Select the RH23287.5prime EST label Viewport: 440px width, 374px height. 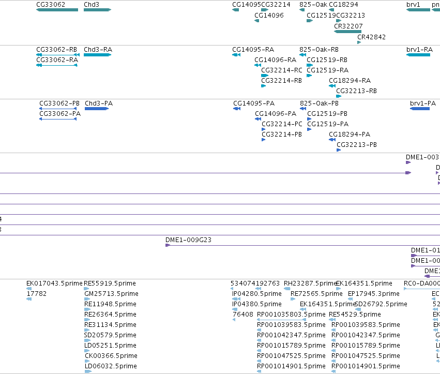(x=310, y=283)
